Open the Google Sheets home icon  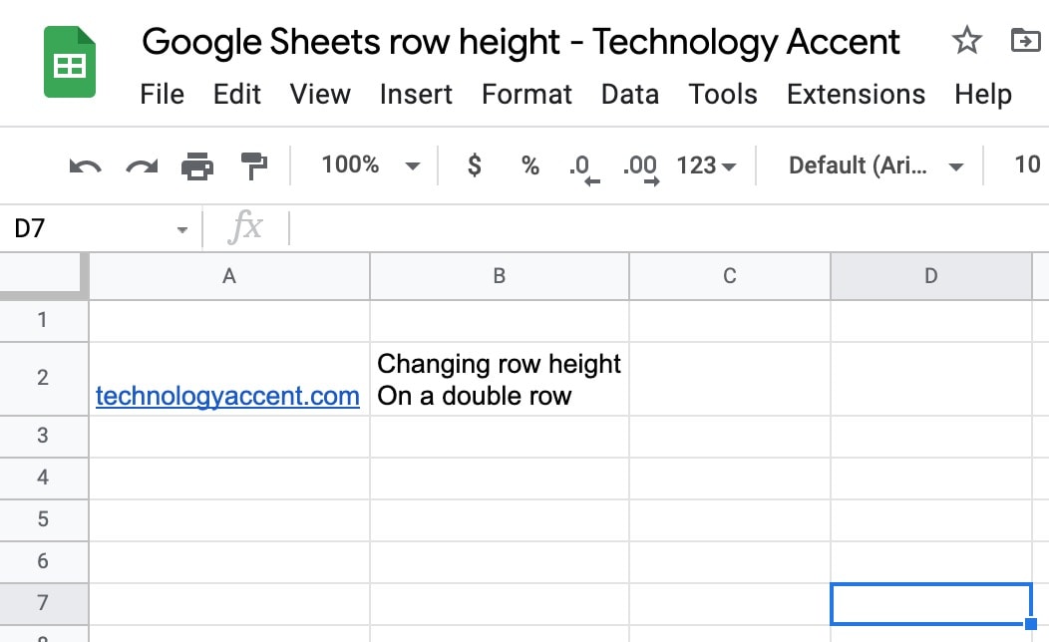tap(70, 62)
